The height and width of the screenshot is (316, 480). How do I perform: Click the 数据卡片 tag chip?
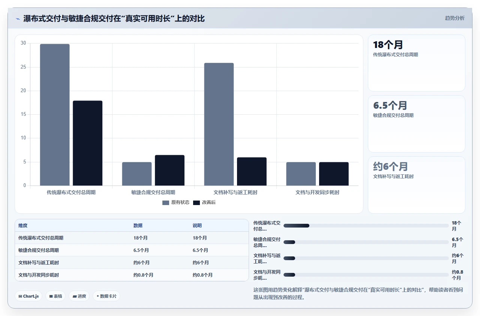click(106, 296)
